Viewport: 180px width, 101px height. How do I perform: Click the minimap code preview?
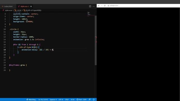point(89,14)
